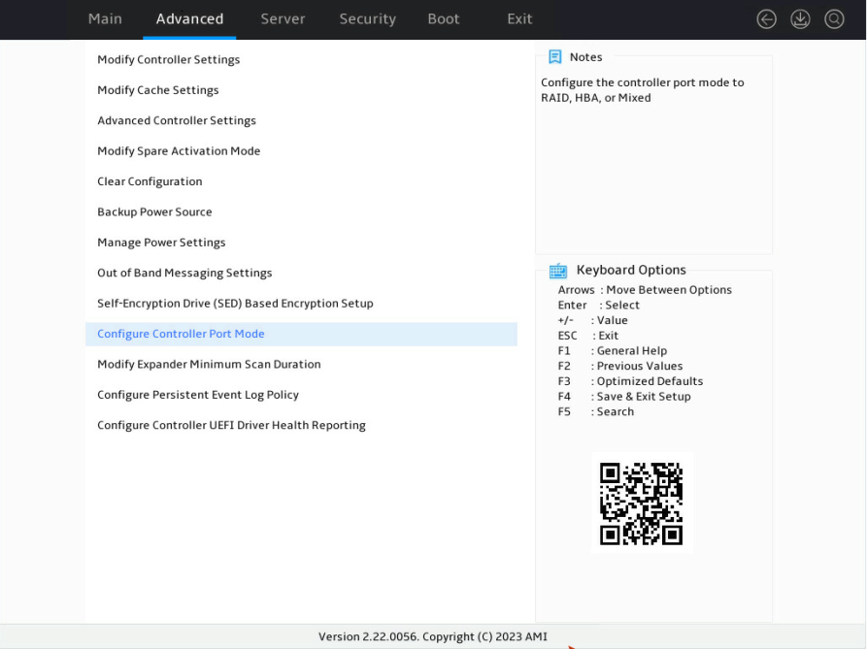
Task: Click the search magnifier icon in the header
Action: click(x=834, y=19)
